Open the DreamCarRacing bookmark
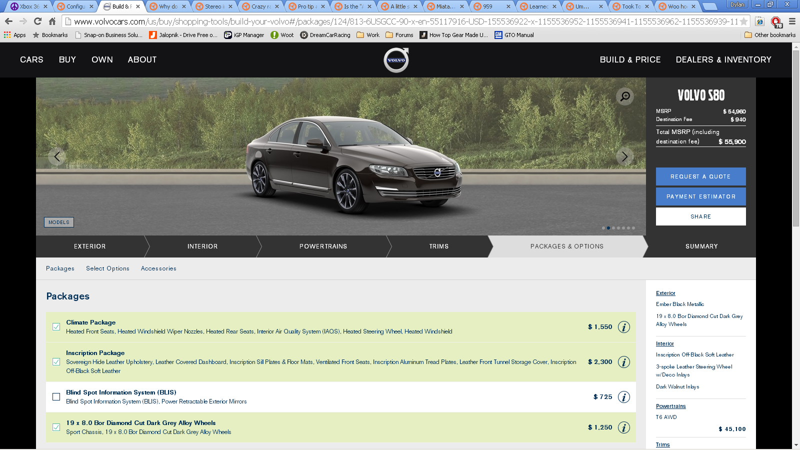This screenshot has width=800, height=450. coord(325,35)
